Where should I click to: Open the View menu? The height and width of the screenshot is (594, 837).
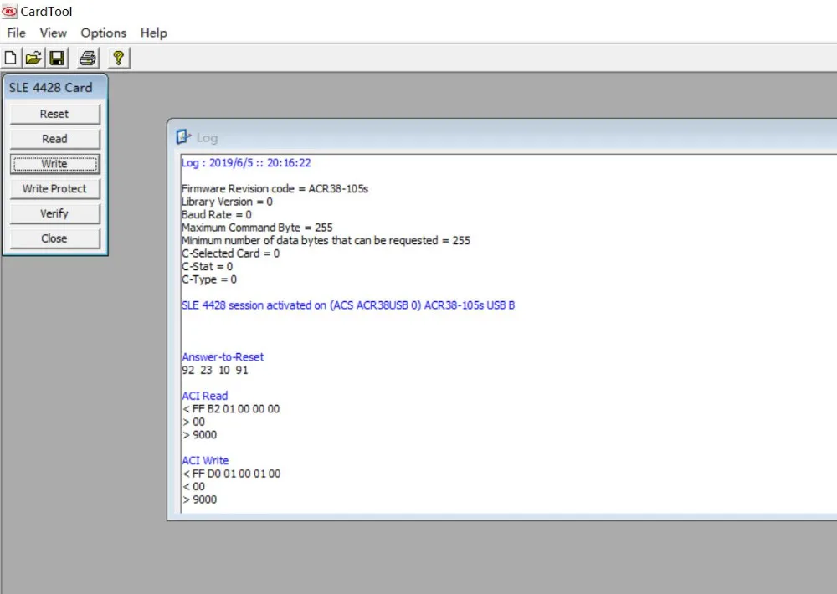(53, 33)
